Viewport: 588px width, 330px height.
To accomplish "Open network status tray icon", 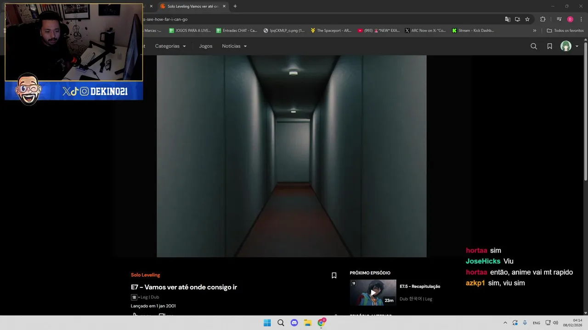I will [548, 323].
